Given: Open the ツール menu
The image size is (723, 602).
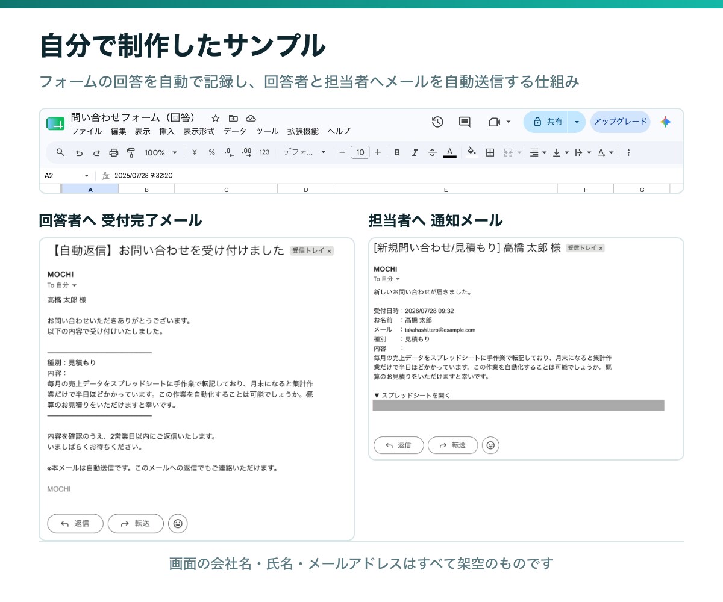Looking at the screenshot, I should coord(267,131).
